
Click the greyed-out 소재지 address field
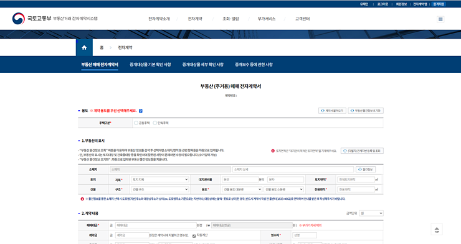click(170, 169)
